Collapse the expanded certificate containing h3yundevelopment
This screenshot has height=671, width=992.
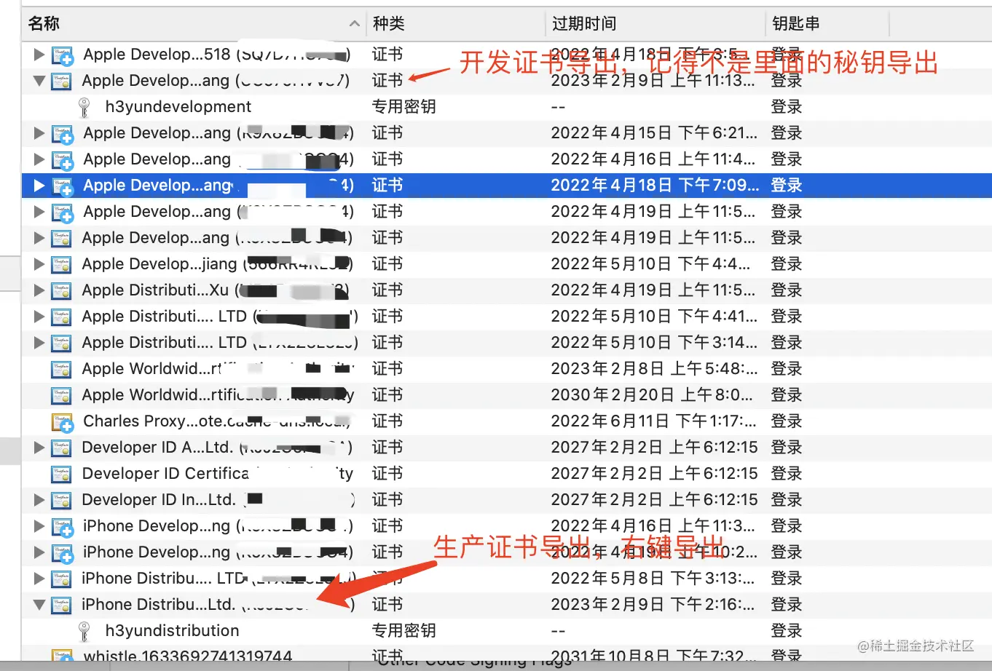click(39, 80)
